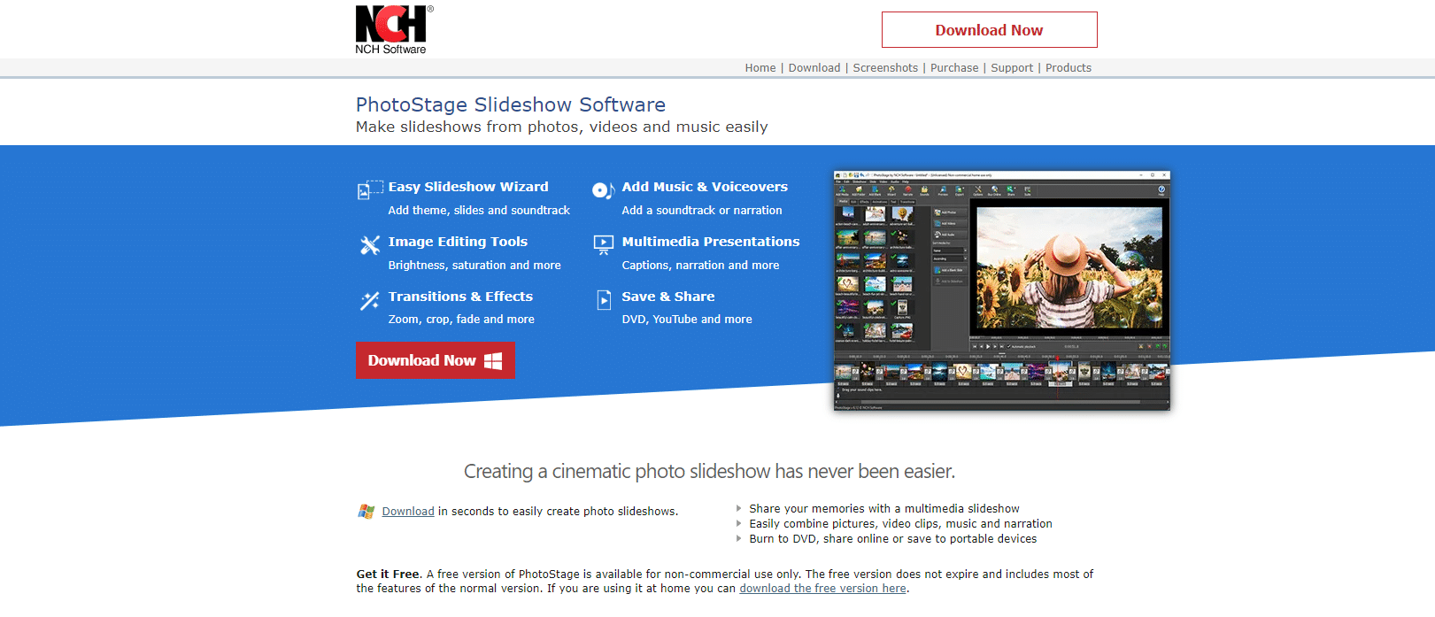Click the red Download Now Windows button
The height and width of the screenshot is (617, 1435).
tap(435, 360)
